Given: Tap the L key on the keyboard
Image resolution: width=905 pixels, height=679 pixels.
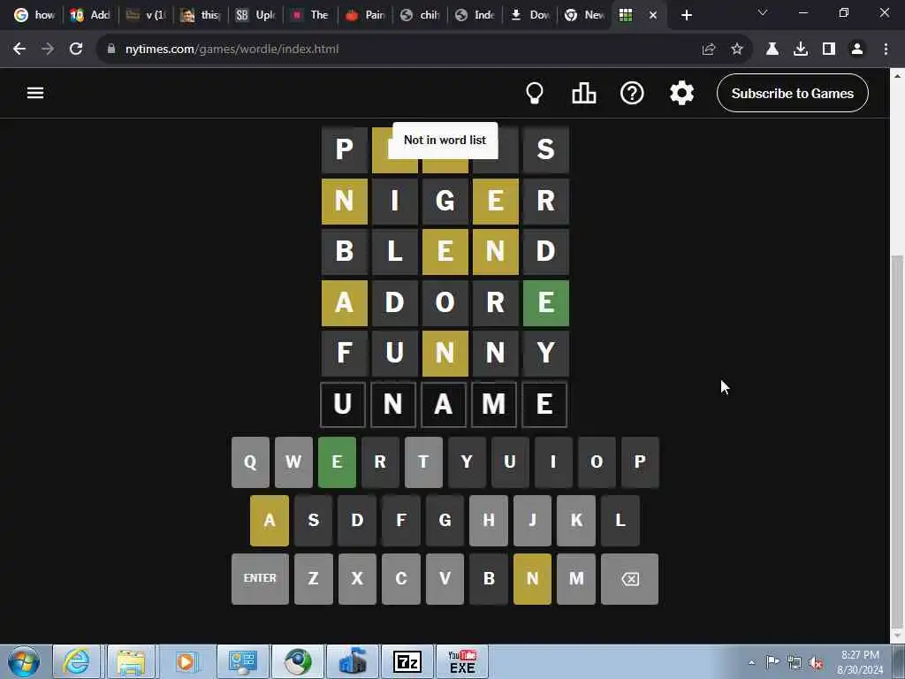Looking at the screenshot, I should click(x=620, y=520).
